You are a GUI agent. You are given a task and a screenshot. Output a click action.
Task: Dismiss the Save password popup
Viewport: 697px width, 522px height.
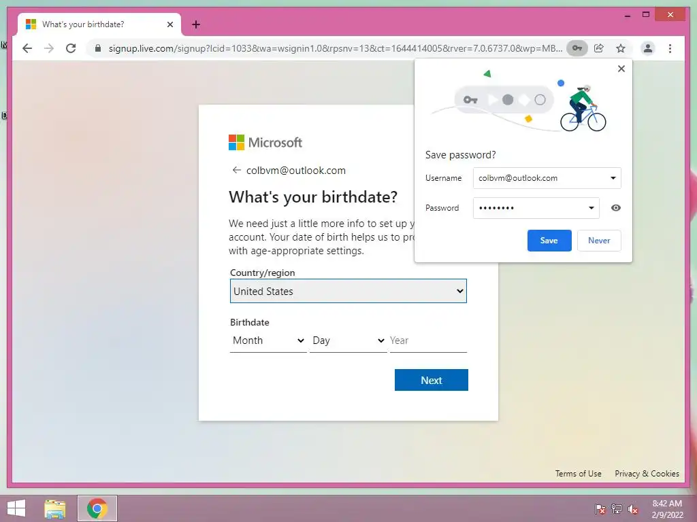[621, 69]
